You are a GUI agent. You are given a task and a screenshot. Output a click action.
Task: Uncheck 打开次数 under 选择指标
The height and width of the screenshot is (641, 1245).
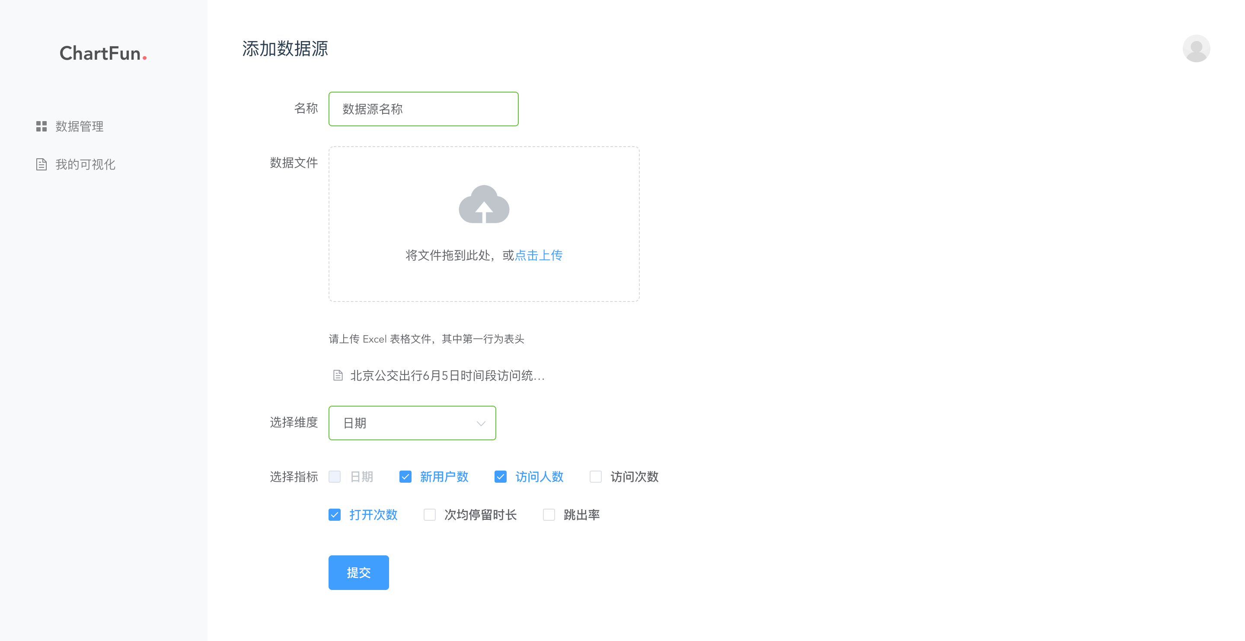click(335, 515)
